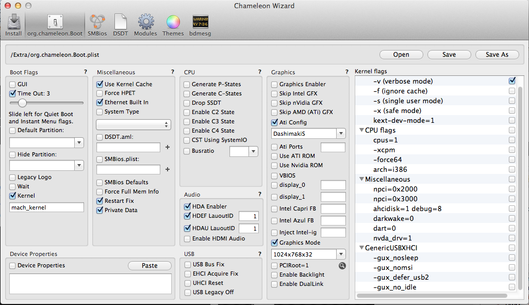Click the Intel Capri FB input field
This screenshot has height=305, width=529.
click(x=333, y=208)
